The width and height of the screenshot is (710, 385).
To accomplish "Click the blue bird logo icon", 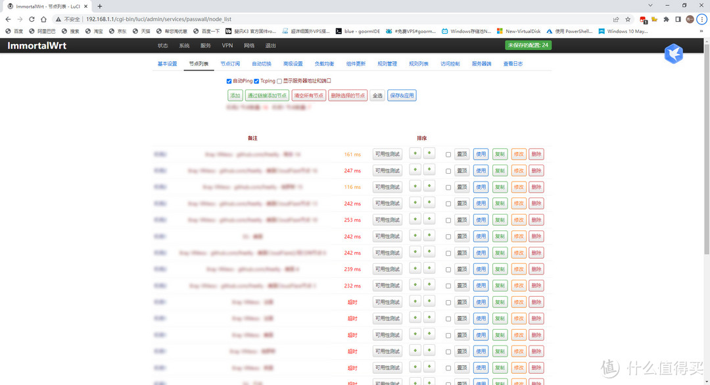I will coord(673,54).
